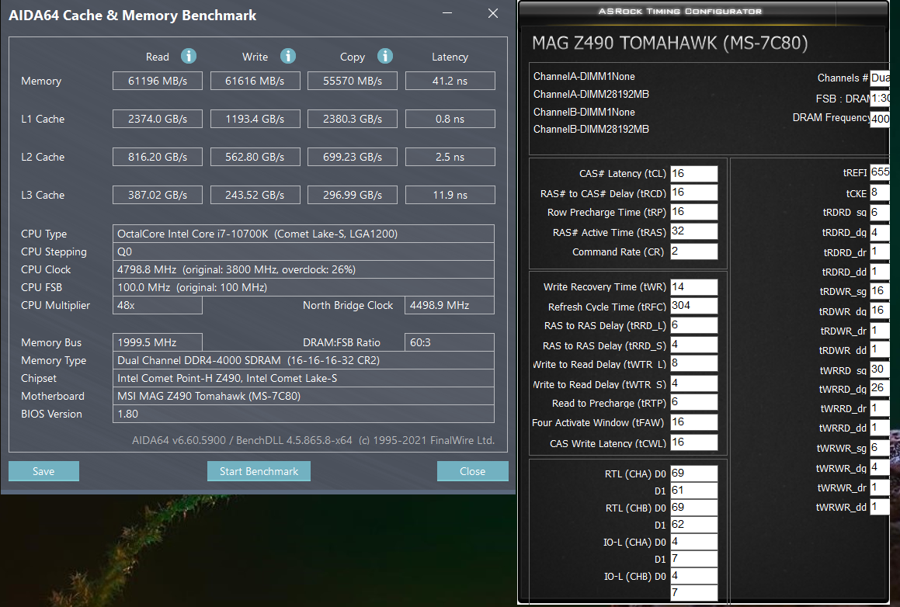Screen dimensions: 900x607
Task: Click the CPU Type field
Action: (304, 234)
